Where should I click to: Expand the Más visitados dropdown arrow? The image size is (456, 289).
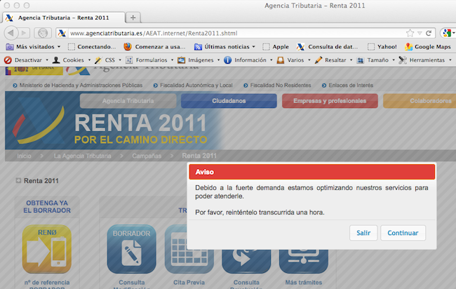(59, 46)
